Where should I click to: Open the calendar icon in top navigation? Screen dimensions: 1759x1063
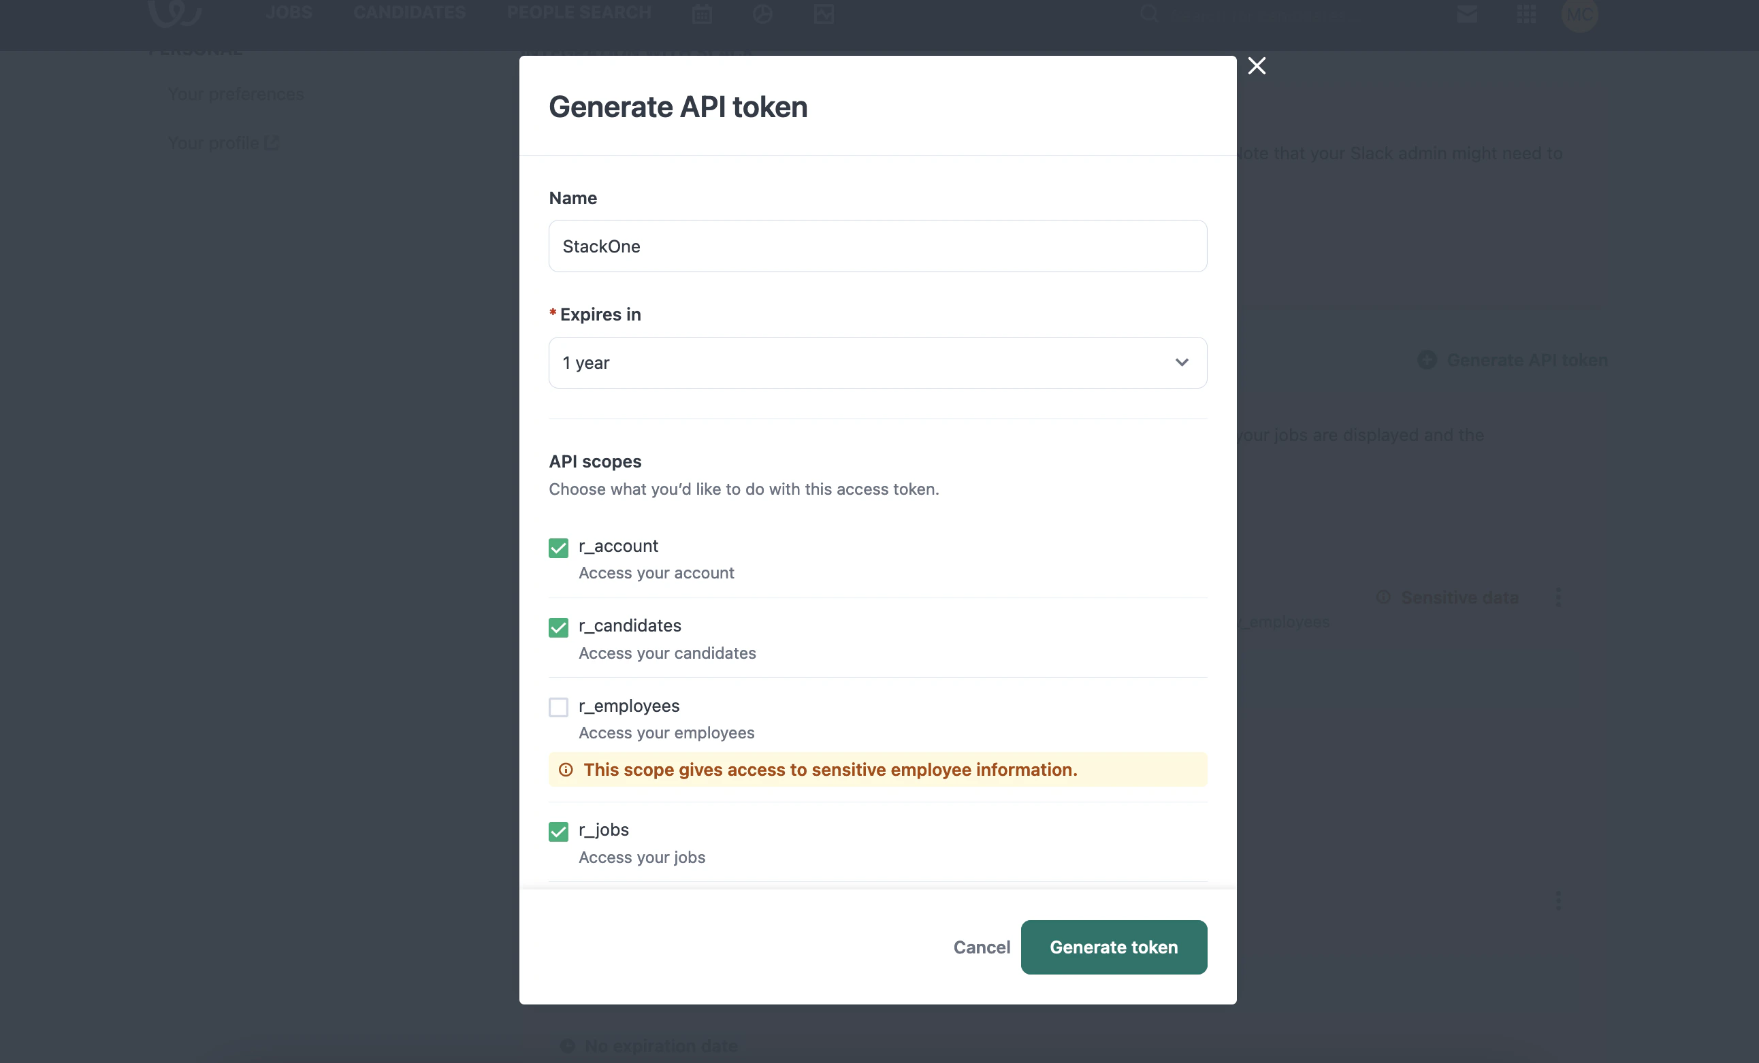pos(703,13)
